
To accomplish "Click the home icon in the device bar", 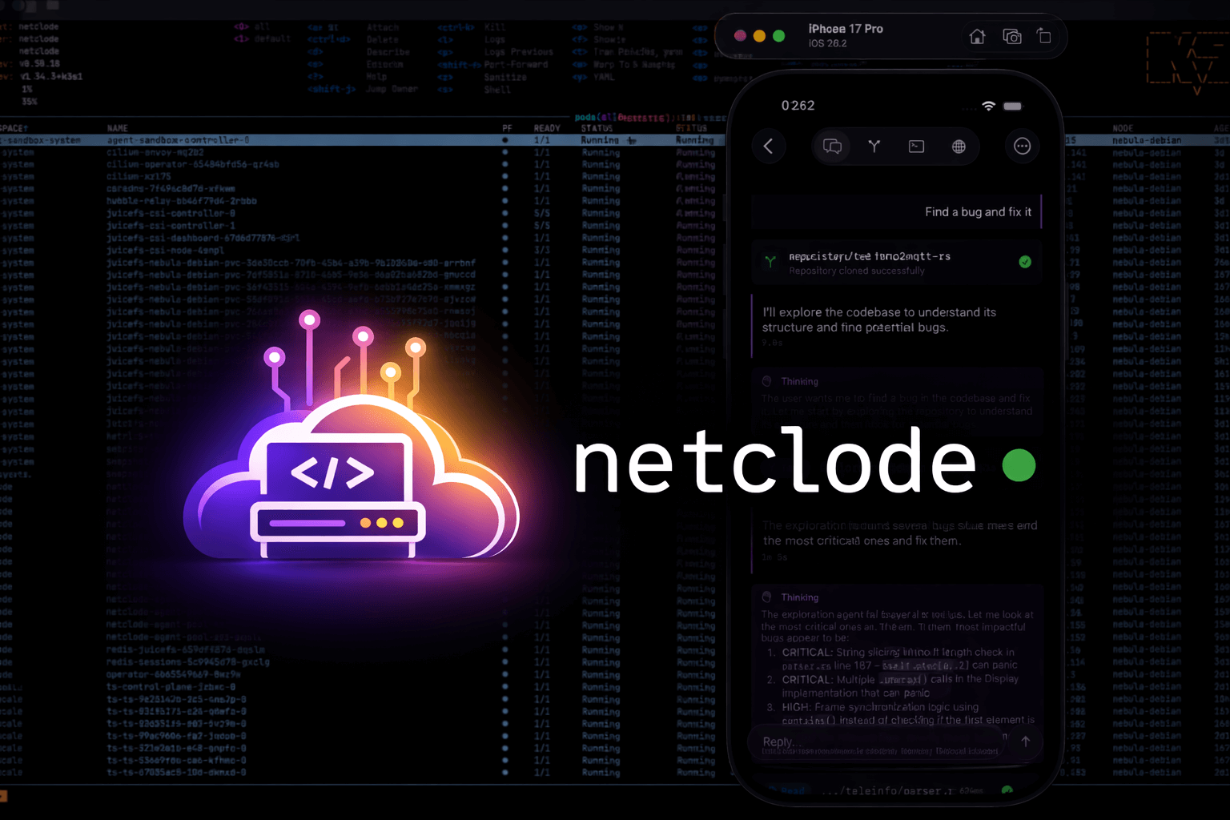I will point(977,37).
